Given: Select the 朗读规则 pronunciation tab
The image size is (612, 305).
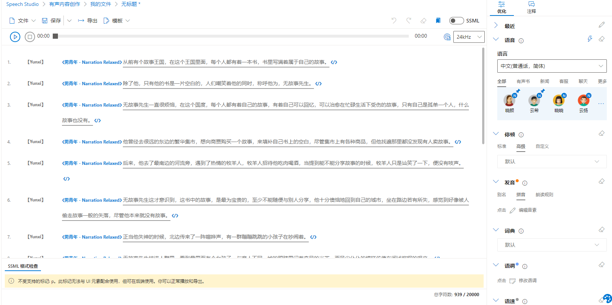Looking at the screenshot, I should tap(544, 195).
